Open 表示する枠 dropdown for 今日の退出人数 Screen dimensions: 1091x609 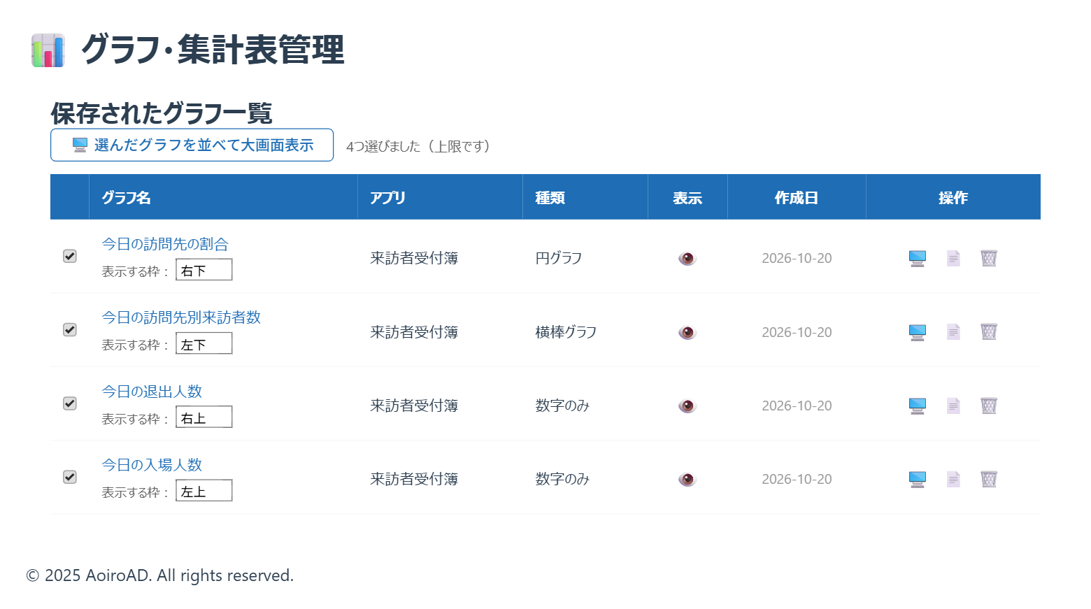(x=204, y=417)
